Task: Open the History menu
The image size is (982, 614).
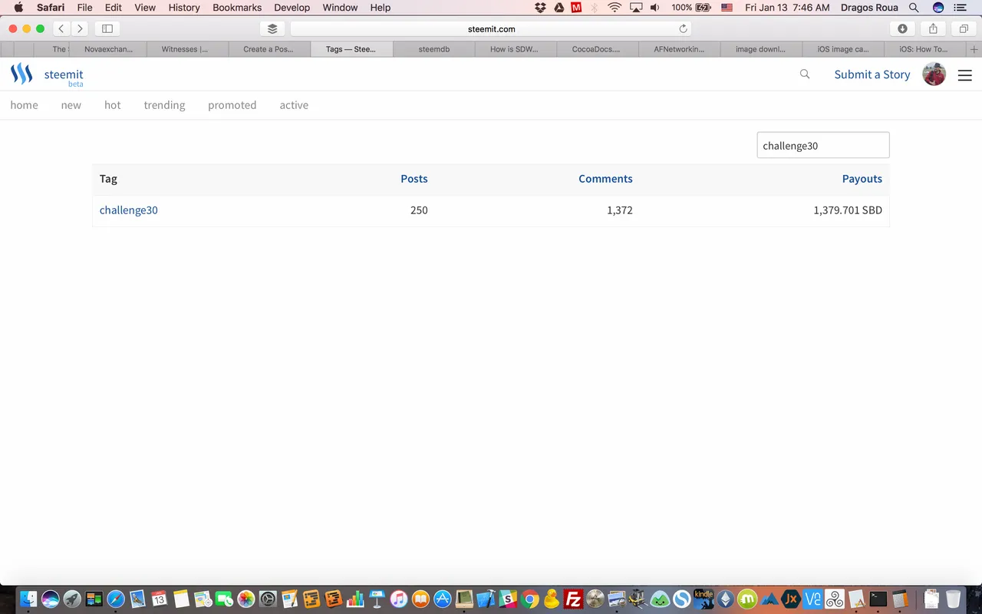Action: [x=184, y=8]
